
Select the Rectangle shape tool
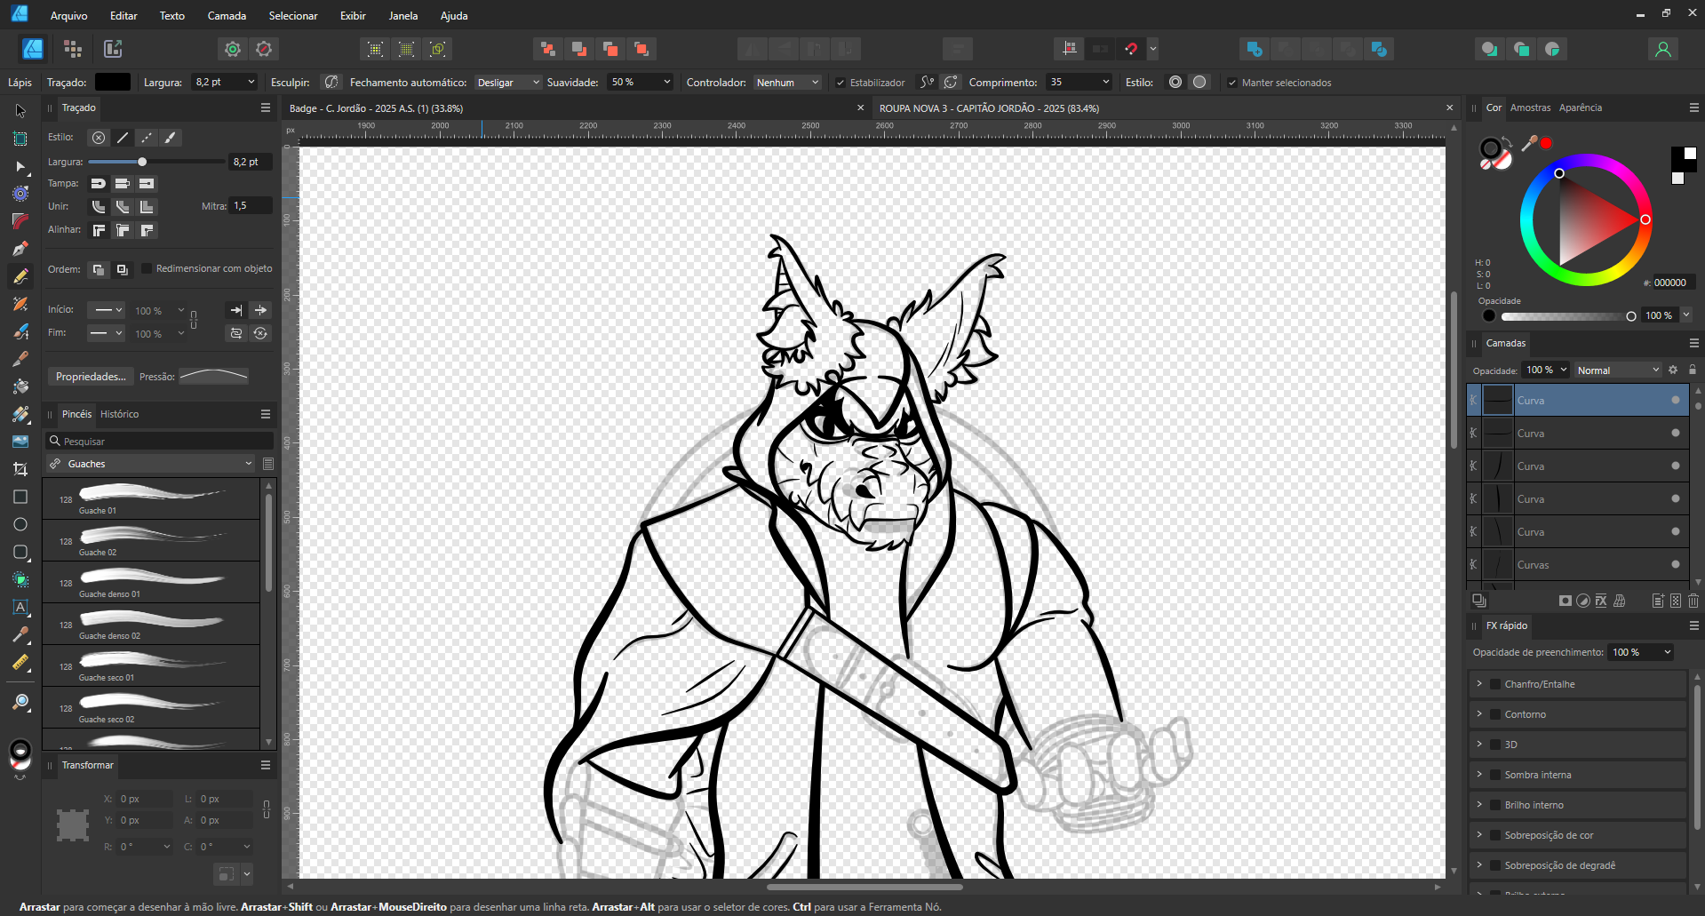tap(20, 497)
